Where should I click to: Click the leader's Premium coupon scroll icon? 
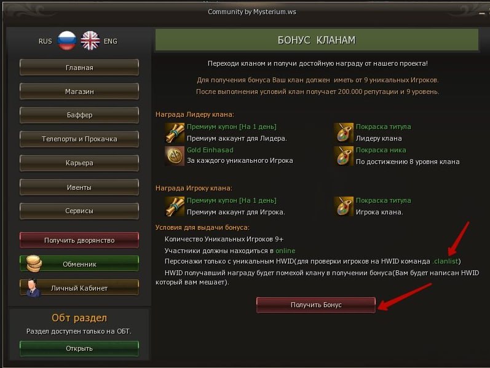(x=175, y=133)
